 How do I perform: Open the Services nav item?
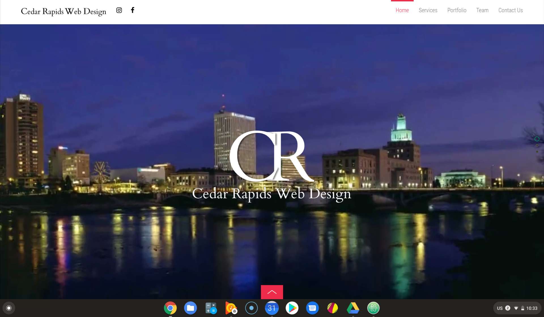428,10
